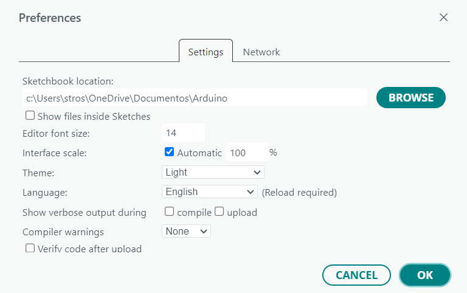Open the Theme dropdown showing Light
Screen dimensions: 467x293
click(213, 172)
